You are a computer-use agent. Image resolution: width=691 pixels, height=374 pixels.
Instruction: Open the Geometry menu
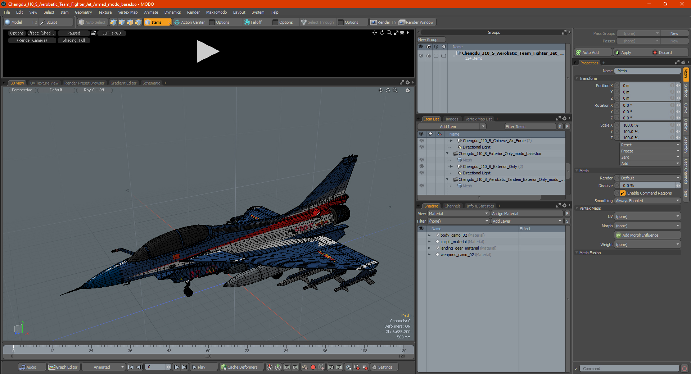coord(83,12)
